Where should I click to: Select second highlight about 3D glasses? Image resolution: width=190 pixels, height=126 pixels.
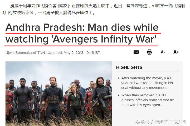(148, 100)
